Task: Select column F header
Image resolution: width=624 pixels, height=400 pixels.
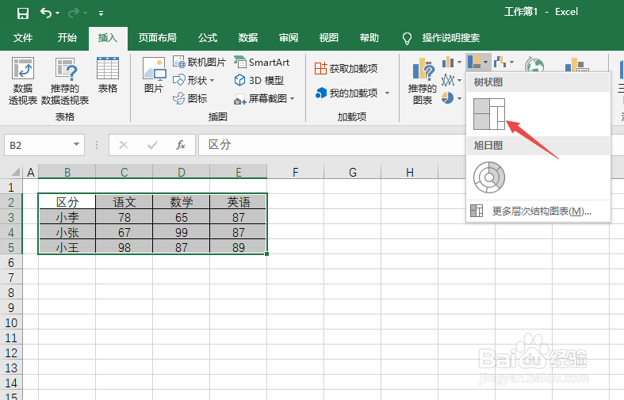Action: pyautogui.click(x=295, y=172)
